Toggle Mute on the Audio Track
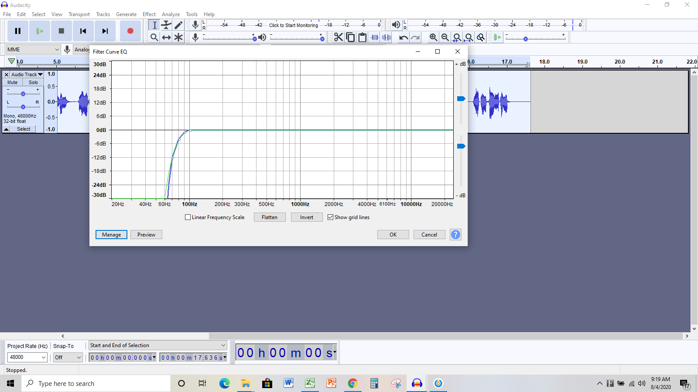Image resolution: width=698 pixels, height=392 pixels. pyautogui.click(x=13, y=82)
